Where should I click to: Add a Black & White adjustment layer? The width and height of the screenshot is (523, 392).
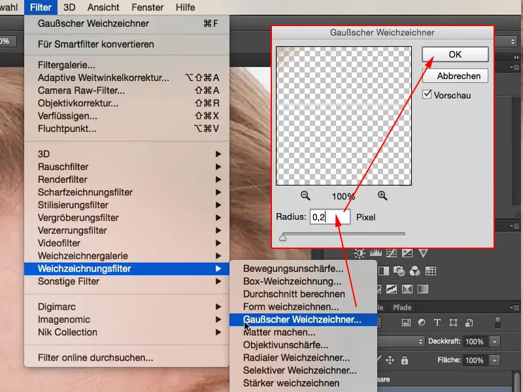(383, 271)
